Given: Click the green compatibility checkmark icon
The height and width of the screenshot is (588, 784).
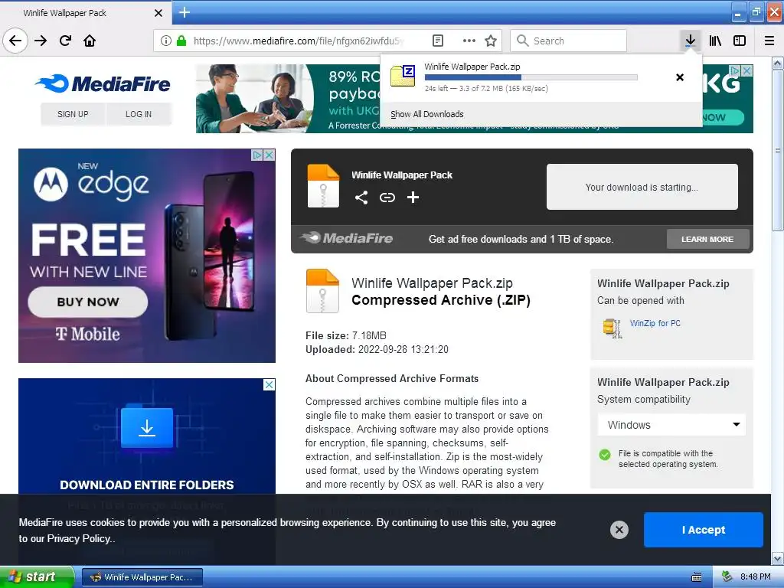Looking at the screenshot, I should (x=605, y=455).
